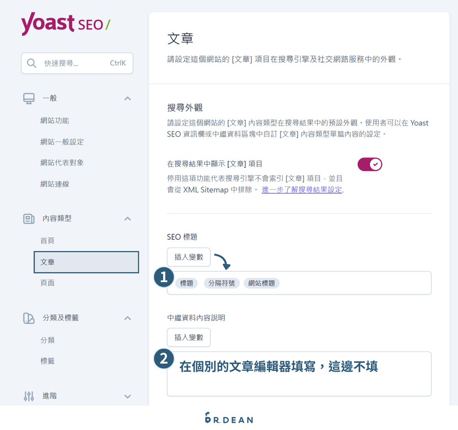This screenshot has height=430, width=458.
Task: Click the sliders icon next to 進階
Action: [x=28, y=396]
